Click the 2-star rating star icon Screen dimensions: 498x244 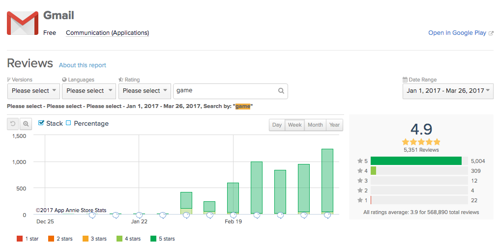pyautogui.click(x=360, y=190)
